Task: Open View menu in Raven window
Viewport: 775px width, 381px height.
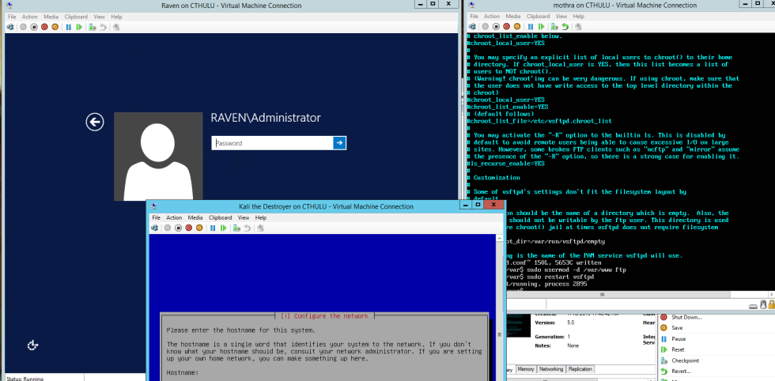Action: click(x=99, y=17)
